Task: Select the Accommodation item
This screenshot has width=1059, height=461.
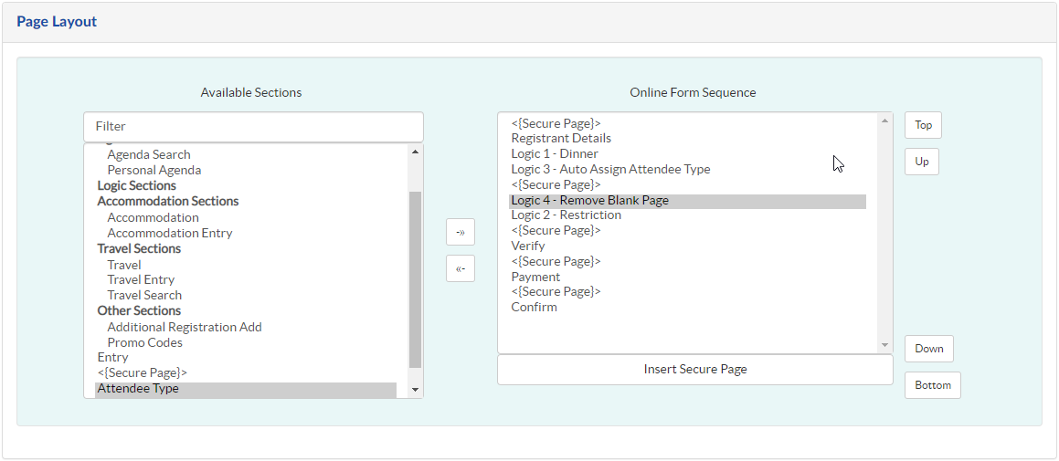Action: (x=153, y=217)
